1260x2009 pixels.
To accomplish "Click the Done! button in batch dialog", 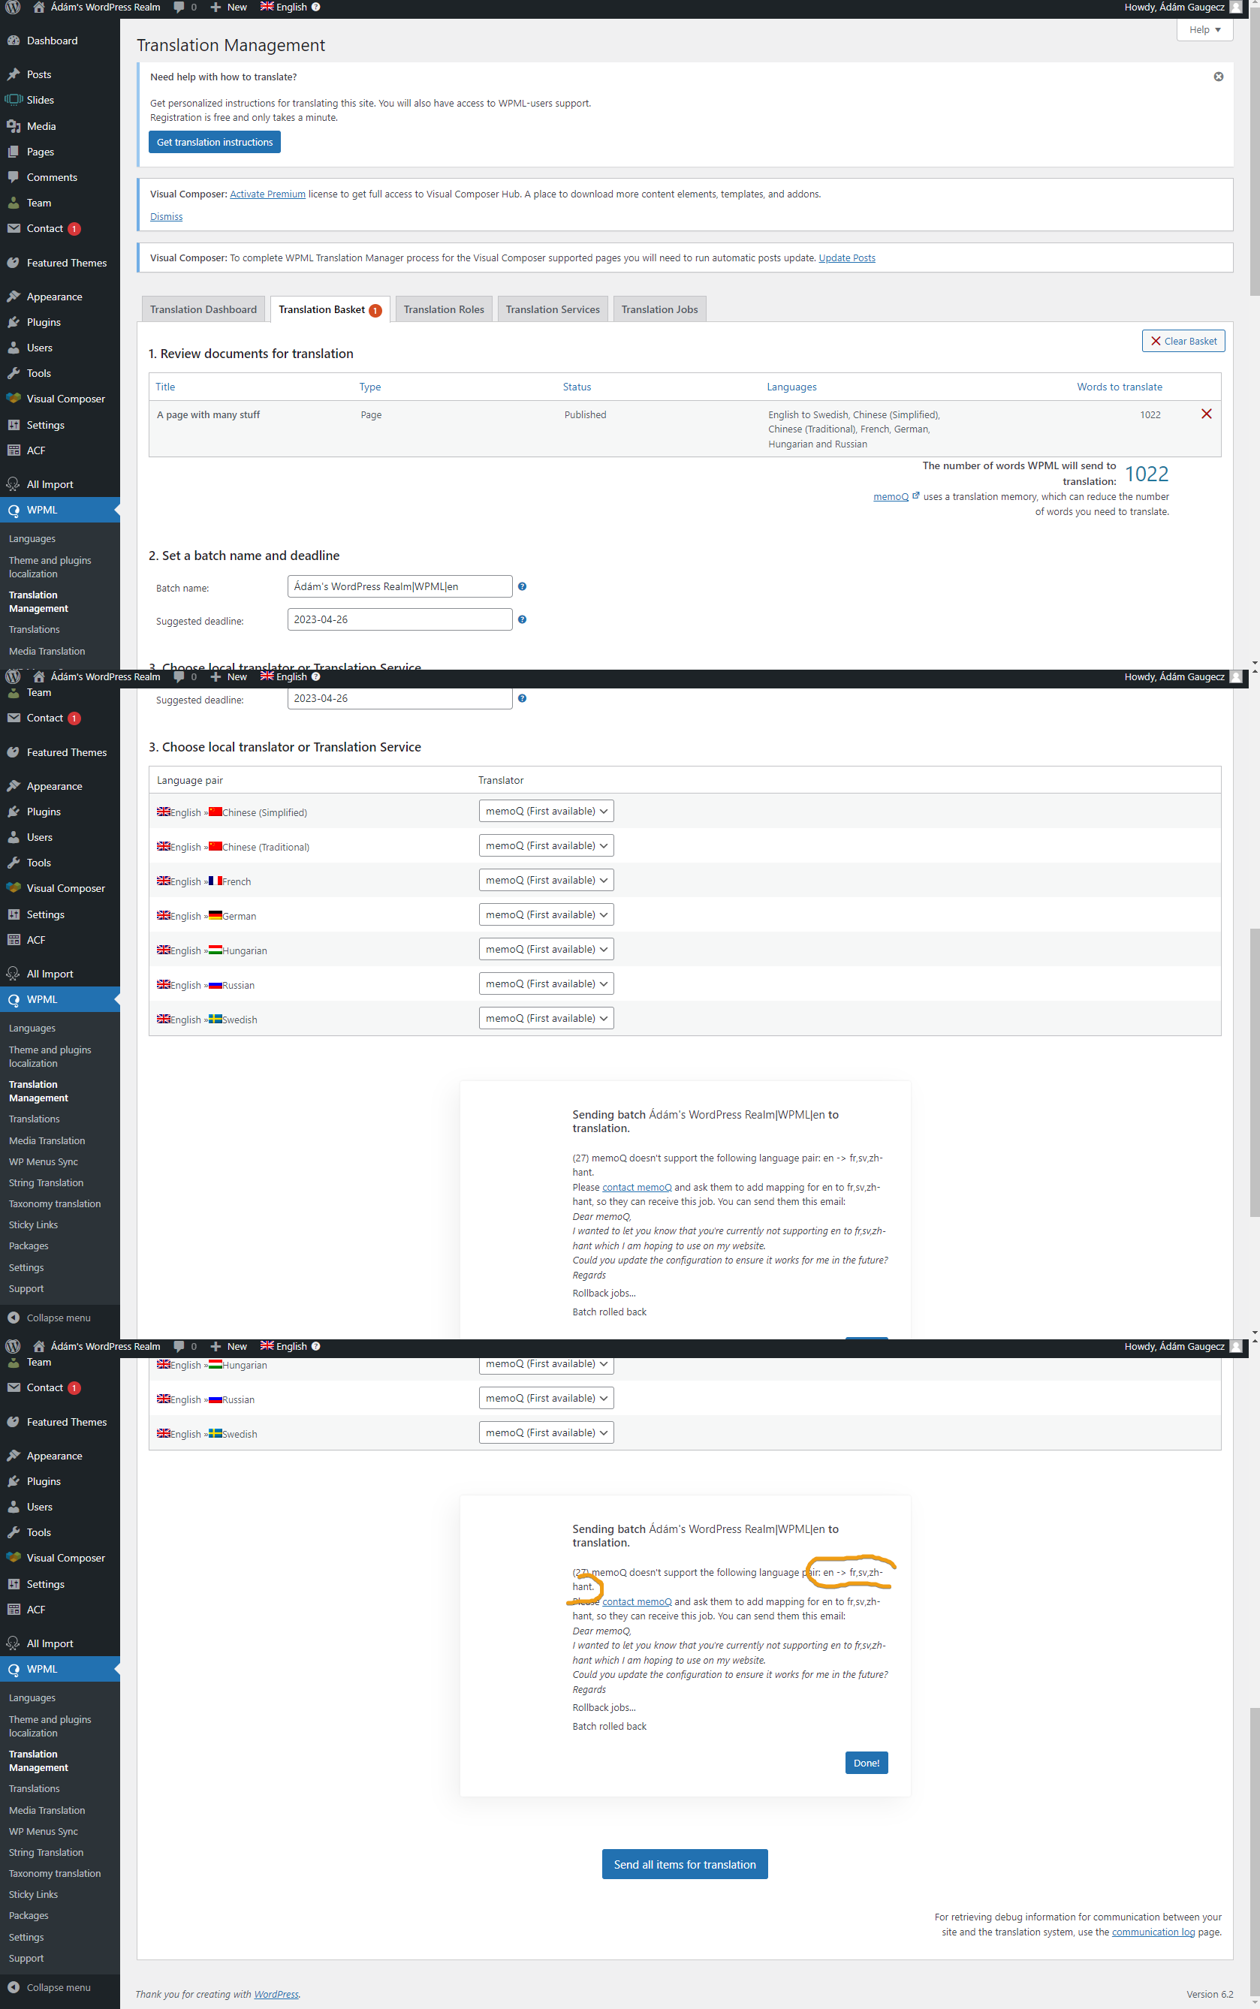I will (x=866, y=1764).
